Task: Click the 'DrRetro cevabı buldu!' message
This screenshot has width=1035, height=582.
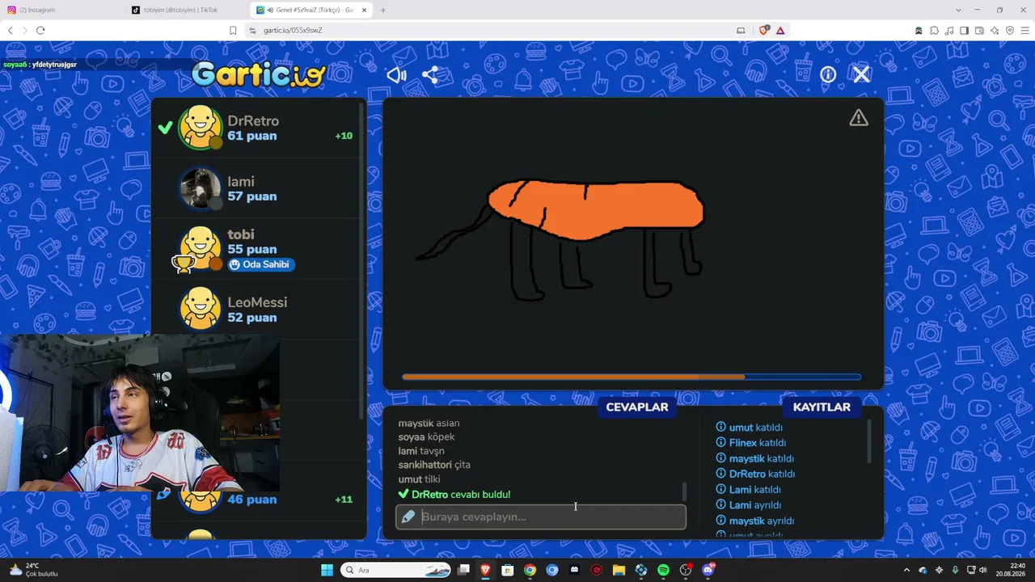Action: [454, 495]
